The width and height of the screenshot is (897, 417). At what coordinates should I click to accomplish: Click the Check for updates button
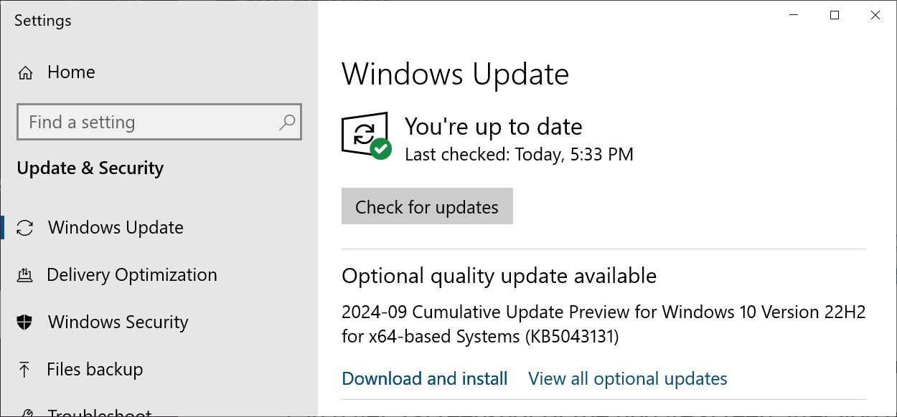pos(427,206)
